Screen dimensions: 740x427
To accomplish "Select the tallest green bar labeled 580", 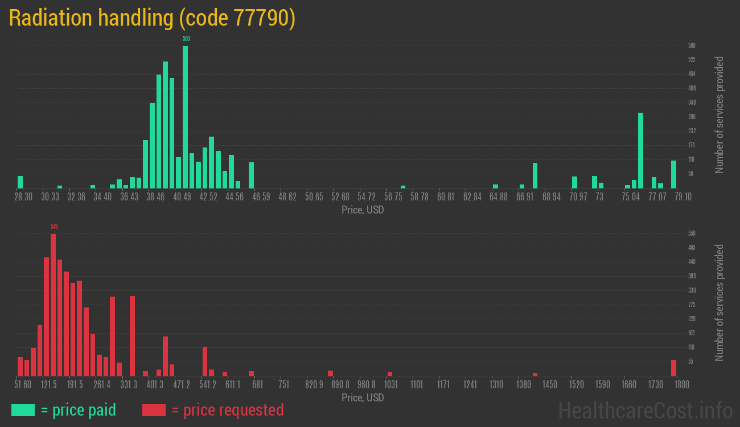I will pyautogui.click(x=186, y=117).
